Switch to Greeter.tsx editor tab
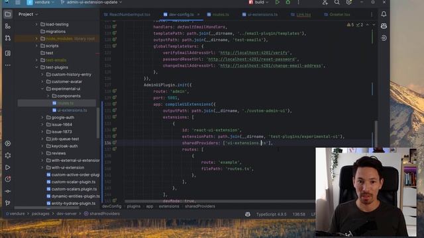The height and width of the screenshot is (238, 424). (337, 15)
